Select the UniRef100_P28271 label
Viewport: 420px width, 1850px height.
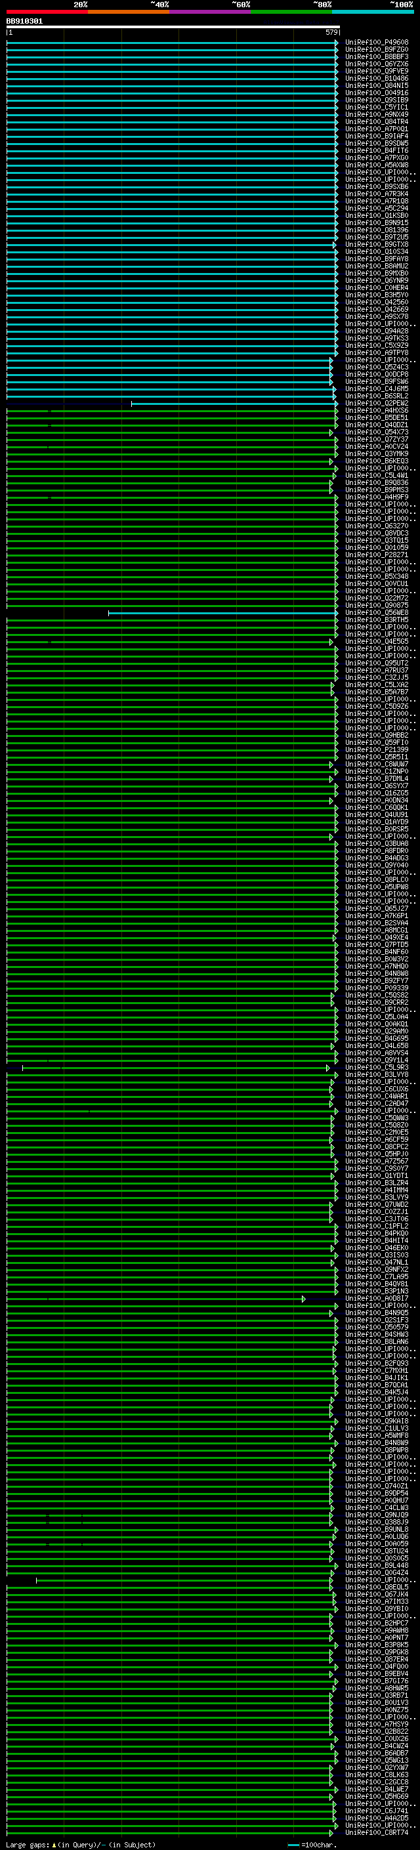coord(377,555)
